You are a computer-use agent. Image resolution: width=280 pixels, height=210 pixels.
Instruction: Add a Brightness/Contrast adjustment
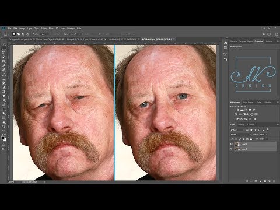[x=237, y=110]
